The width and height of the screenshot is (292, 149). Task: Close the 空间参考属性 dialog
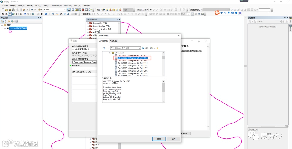point(179,36)
